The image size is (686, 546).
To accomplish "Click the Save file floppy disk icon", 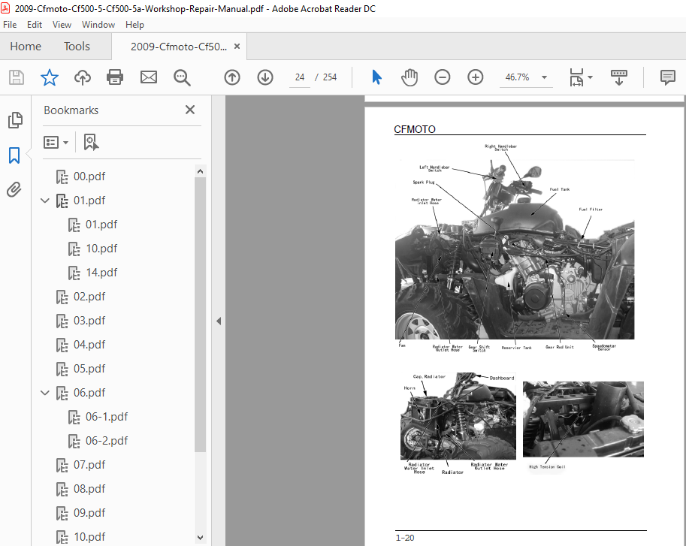I will coord(17,77).
